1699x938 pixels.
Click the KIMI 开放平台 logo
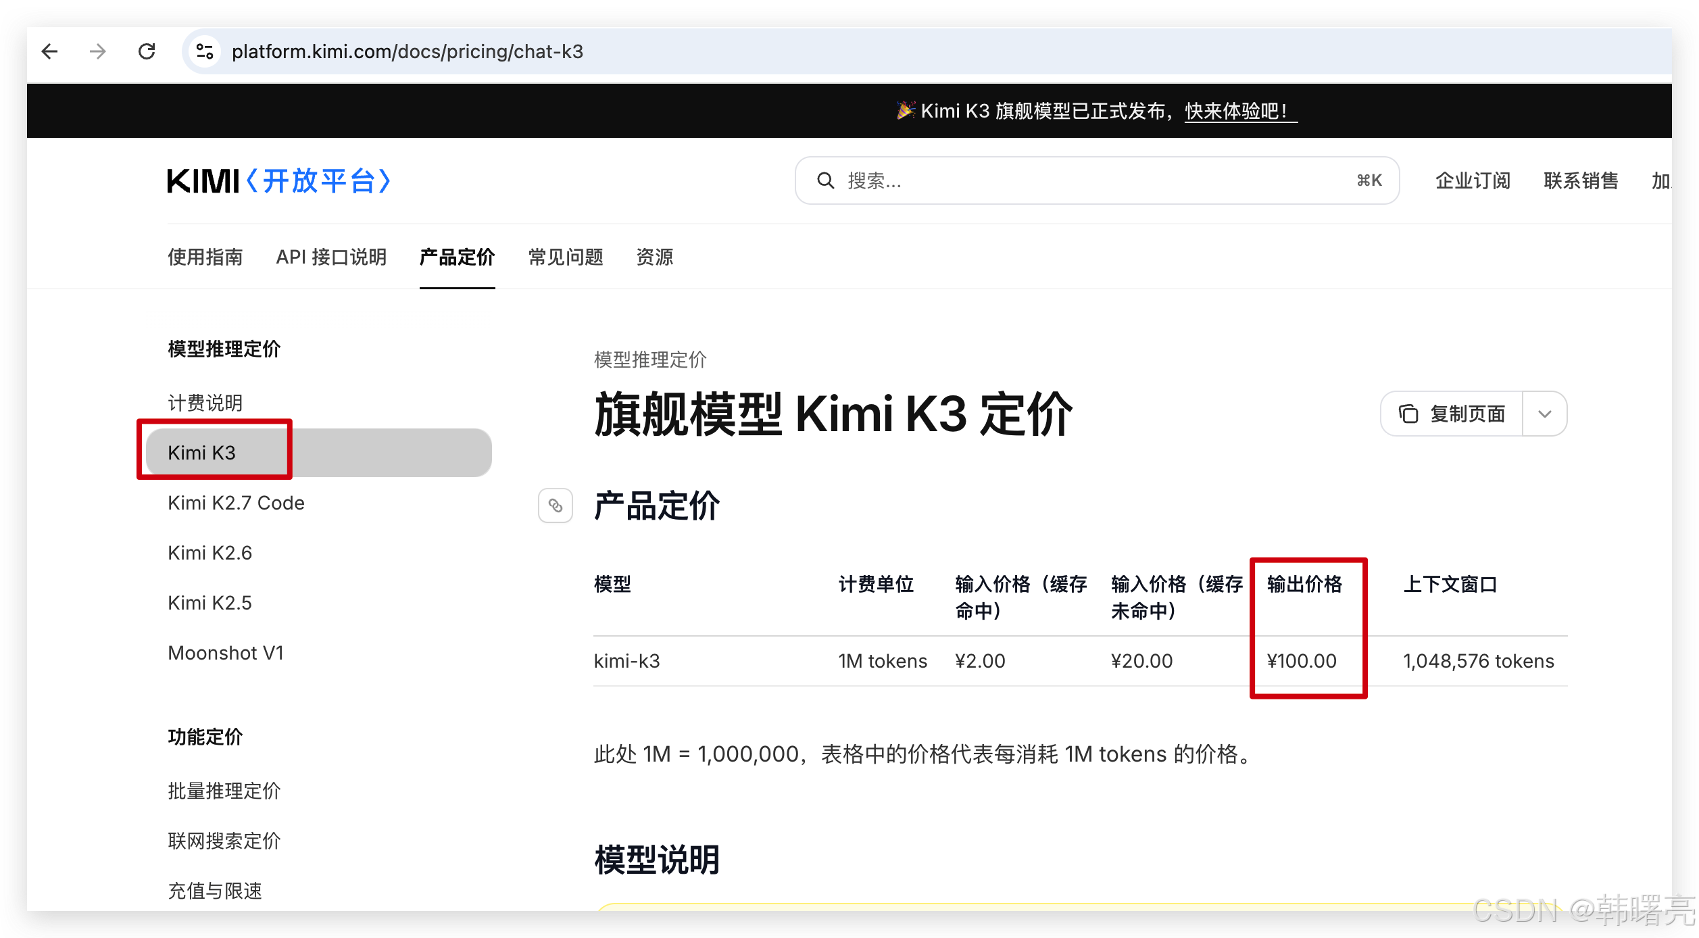click(279, 181)
